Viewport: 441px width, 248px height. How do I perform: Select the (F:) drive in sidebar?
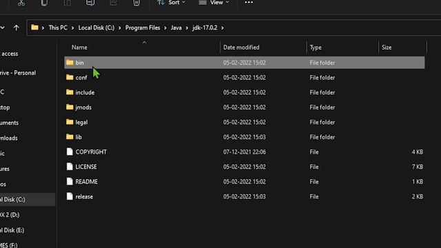click(x=9, y=245)
